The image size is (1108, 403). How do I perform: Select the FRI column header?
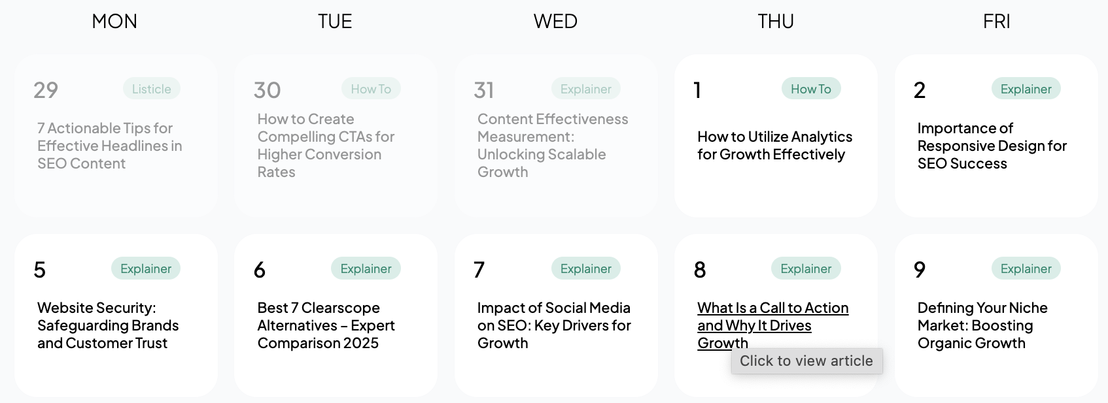(995, 21)
